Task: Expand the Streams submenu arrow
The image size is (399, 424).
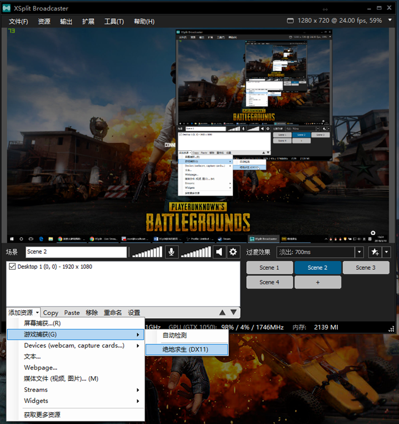Action: click(138, 390)
